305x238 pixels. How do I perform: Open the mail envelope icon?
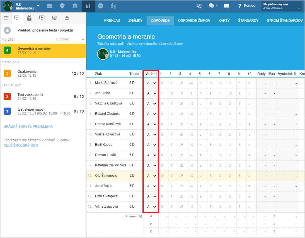[x=227, y=6]
